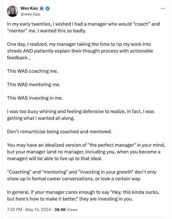Click the capitalized word AND in the tweet

click(28, 51)
